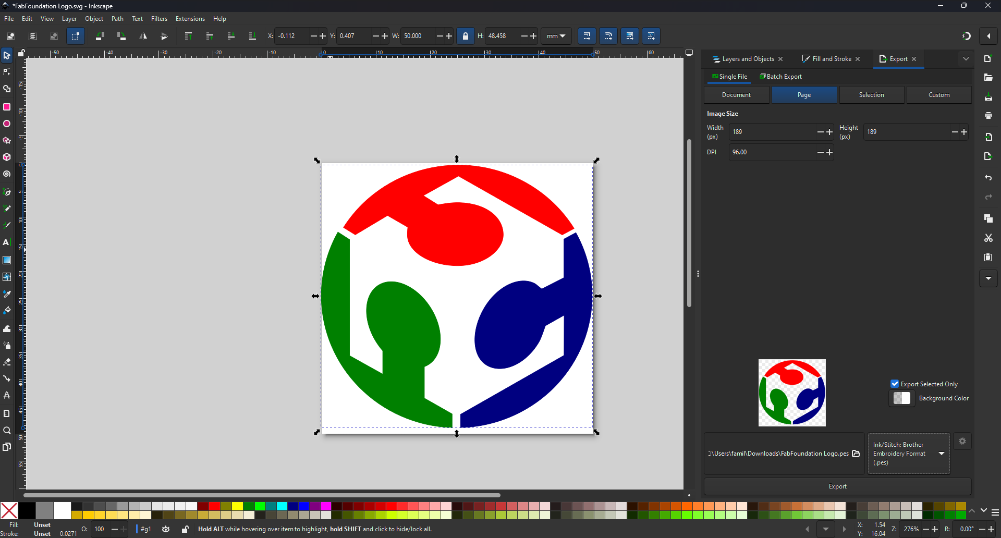Click the Background Color swatch

(902, 398)
